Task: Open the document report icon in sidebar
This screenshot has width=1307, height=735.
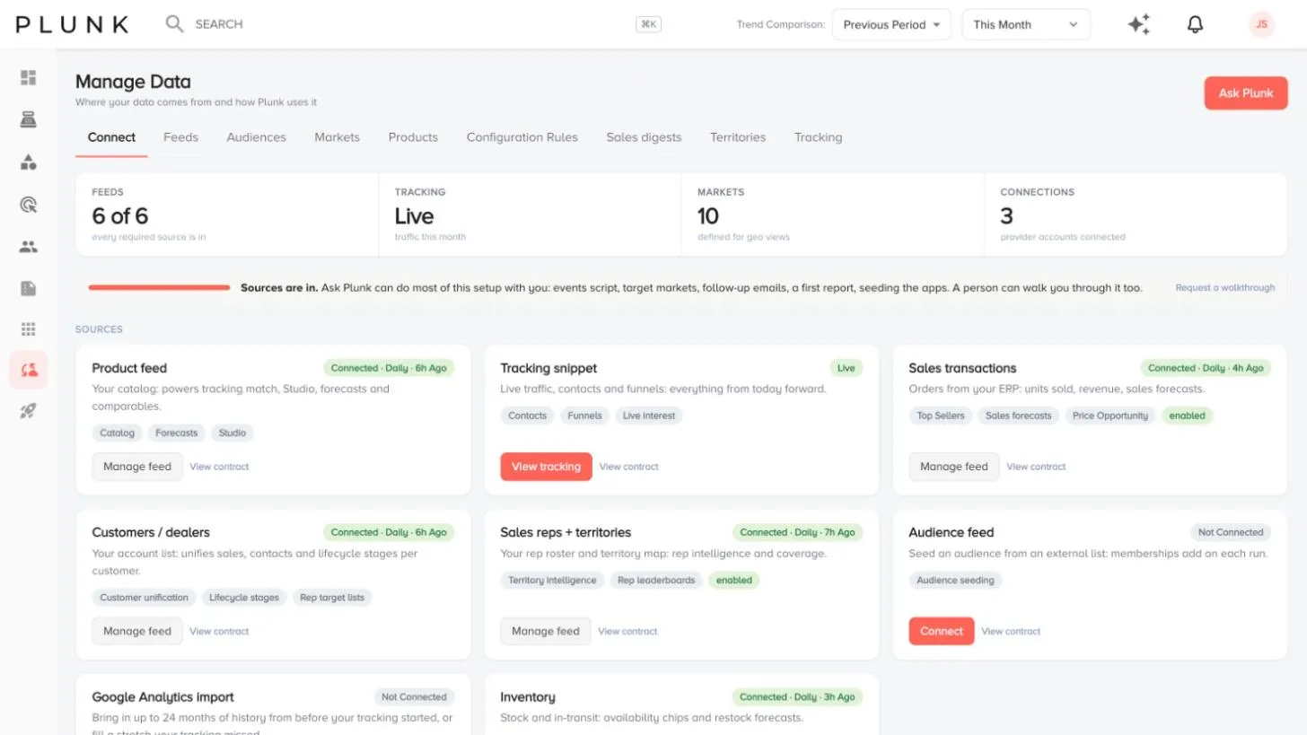Action: 28,288
